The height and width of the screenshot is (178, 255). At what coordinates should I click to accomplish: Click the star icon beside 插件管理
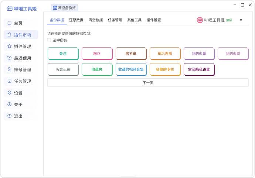click(10, 46)
